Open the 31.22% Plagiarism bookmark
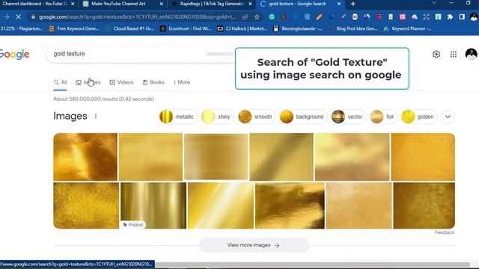479x269 pixels. click(22, 28)
